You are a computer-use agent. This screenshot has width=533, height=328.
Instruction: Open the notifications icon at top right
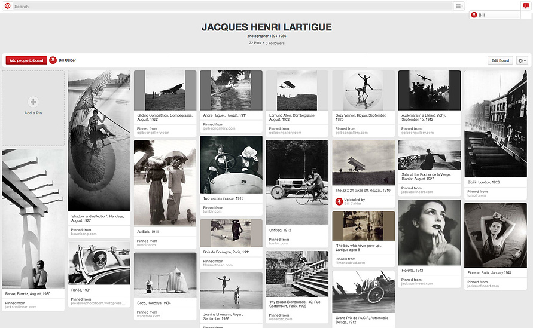point(526,5)
